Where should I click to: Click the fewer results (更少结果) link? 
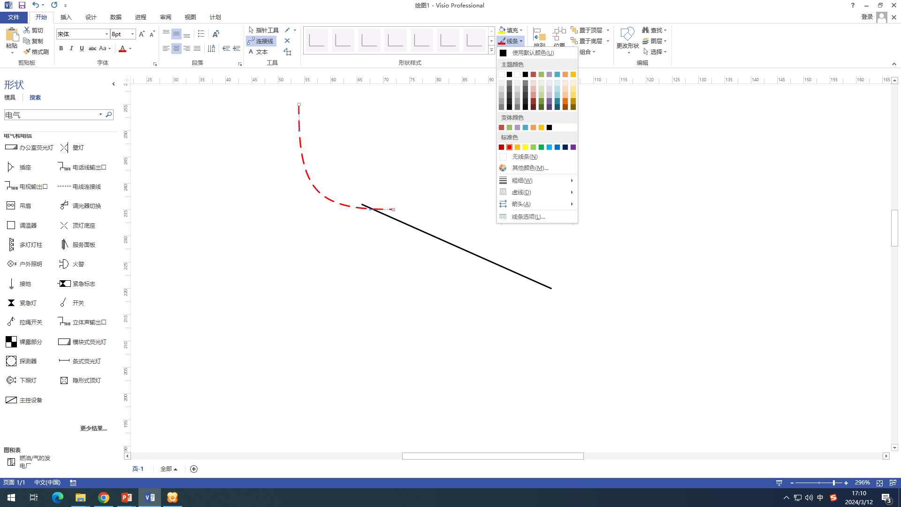(x=93, y=429)
